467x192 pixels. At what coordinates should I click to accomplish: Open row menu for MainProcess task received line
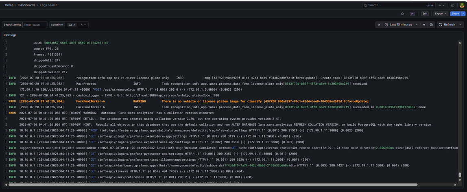click(6, 84)
